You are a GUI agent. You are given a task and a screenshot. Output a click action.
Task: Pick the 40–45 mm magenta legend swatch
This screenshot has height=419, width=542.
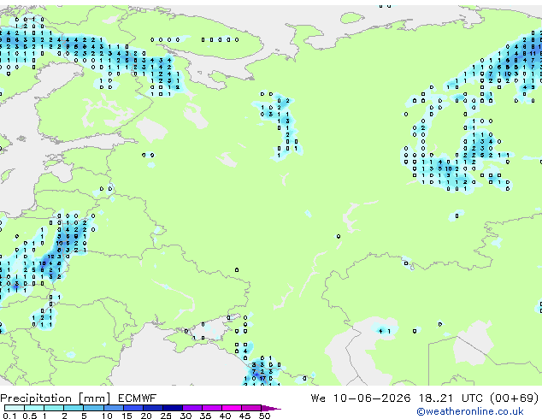(232, 408)
